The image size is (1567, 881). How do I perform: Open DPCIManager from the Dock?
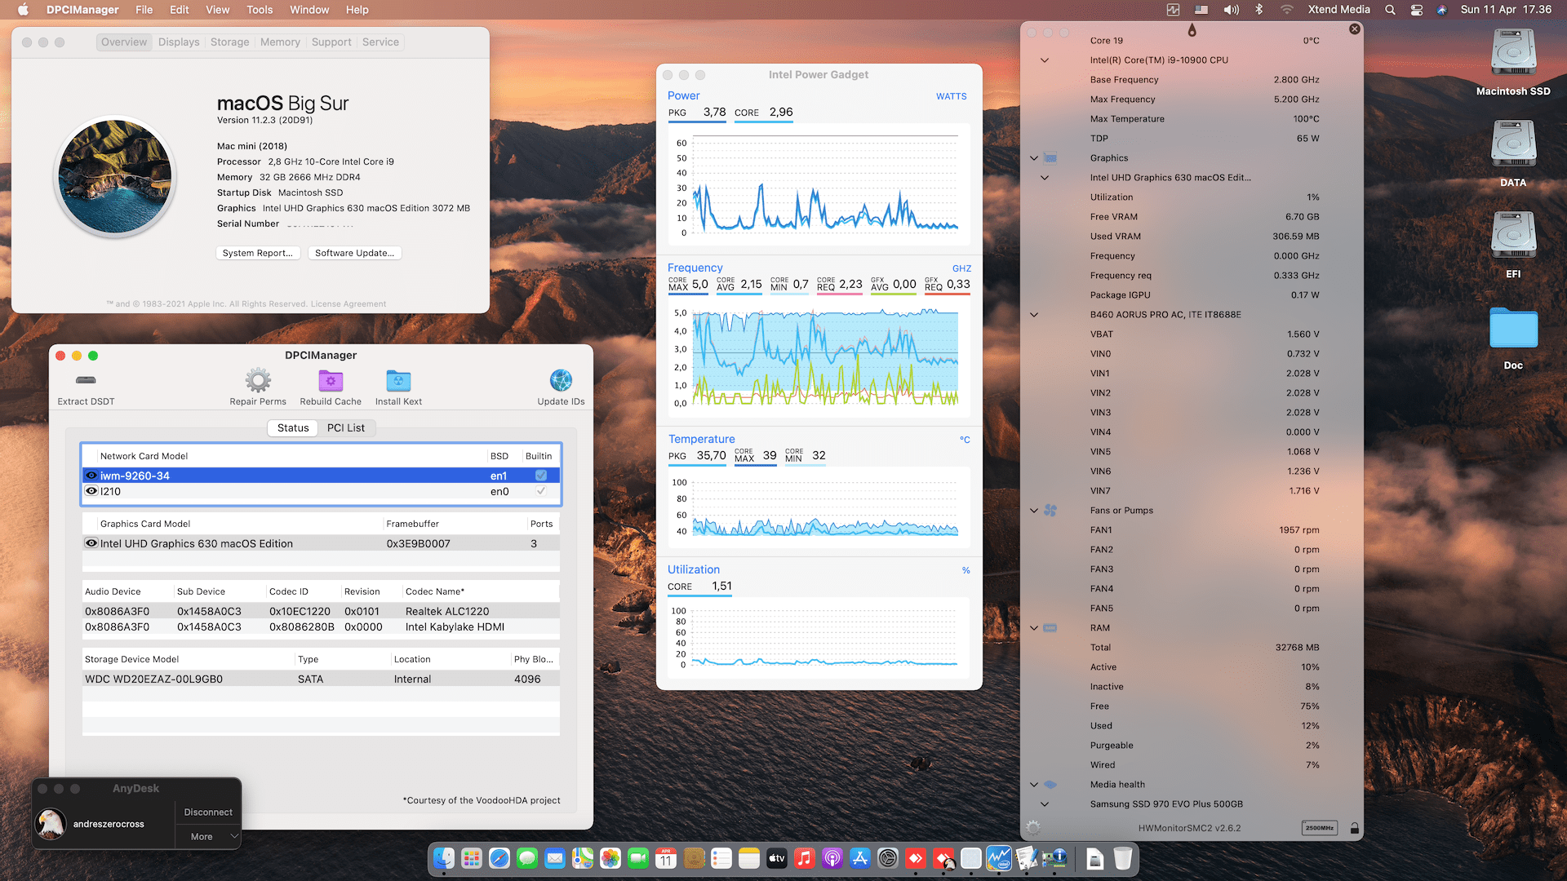pyautogui.click(x=1054, y=858)
